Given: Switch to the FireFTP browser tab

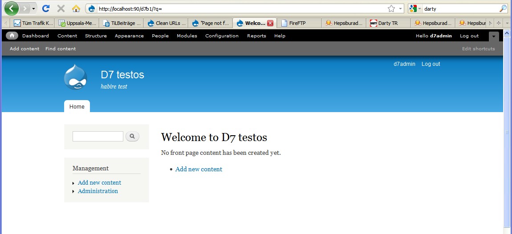Looking at the screenshot, I should pos(297,23).
